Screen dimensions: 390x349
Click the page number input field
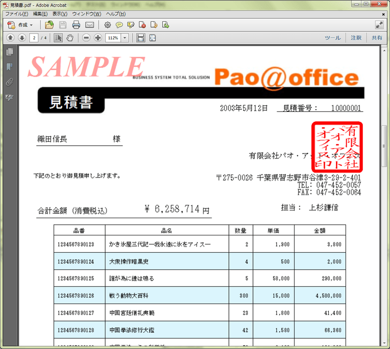click(35, 38)
